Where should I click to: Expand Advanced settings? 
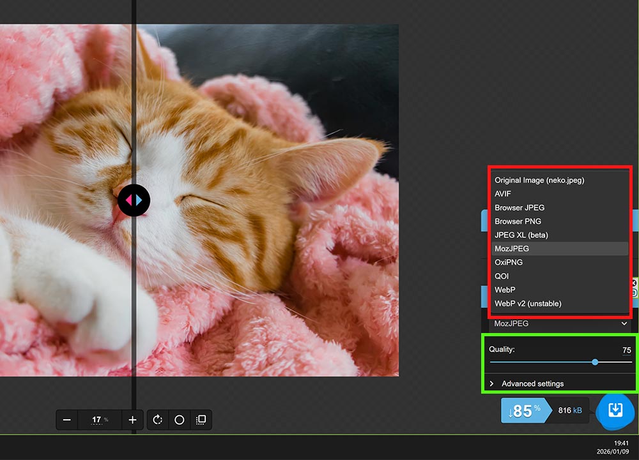tap(532, 383)
